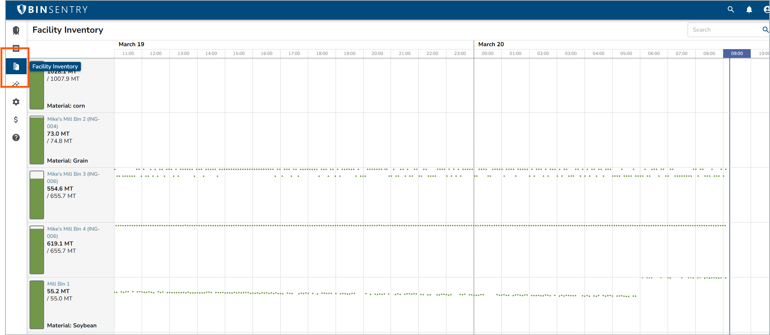Image resolution: width=770 pixels, height=335 pixels.
Task: Click the Facility Inventory tooltip label
Action: [55, 66]
